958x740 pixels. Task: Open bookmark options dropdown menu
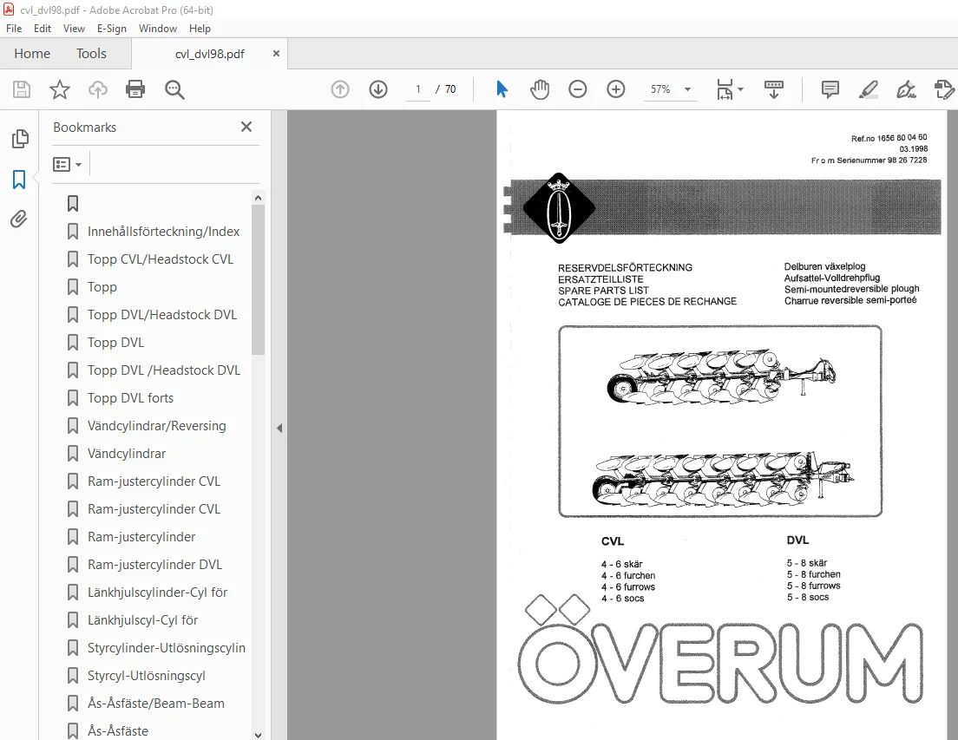tap(67, 164)
